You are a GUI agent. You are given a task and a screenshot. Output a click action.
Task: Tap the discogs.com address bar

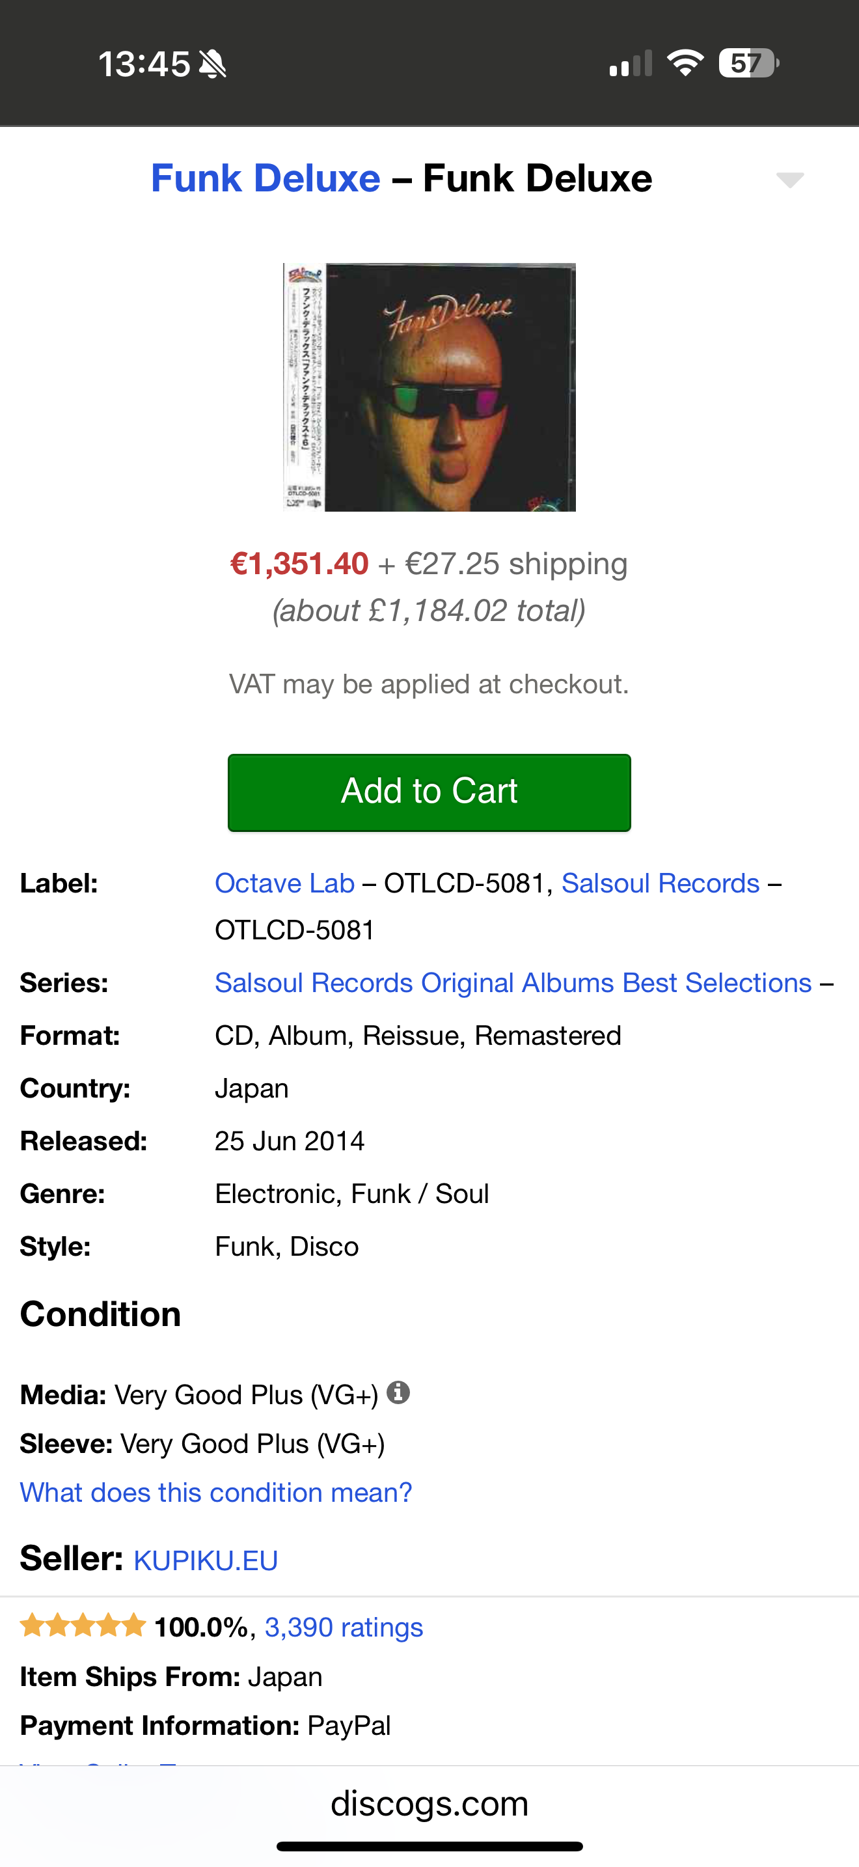[x=429, y=1803]
